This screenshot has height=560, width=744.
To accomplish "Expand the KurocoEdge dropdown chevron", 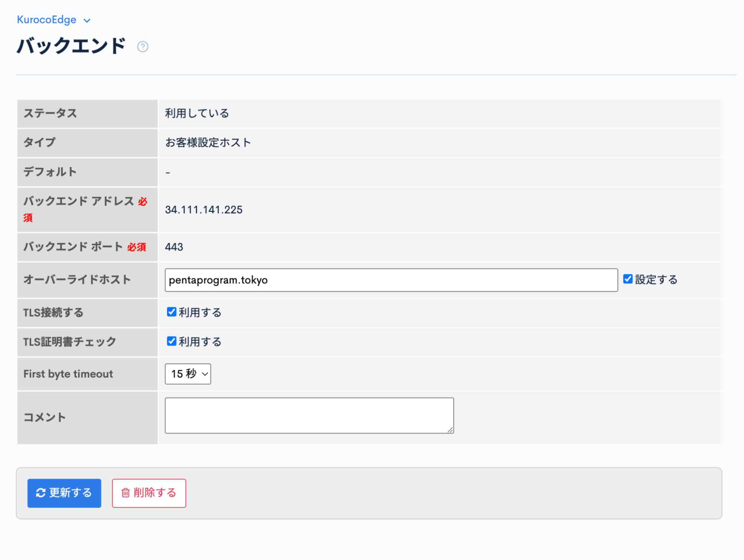I will click(x=87, y=20).
